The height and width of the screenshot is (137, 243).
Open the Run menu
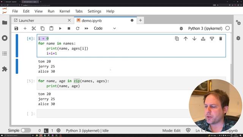[x=51, y=11]
